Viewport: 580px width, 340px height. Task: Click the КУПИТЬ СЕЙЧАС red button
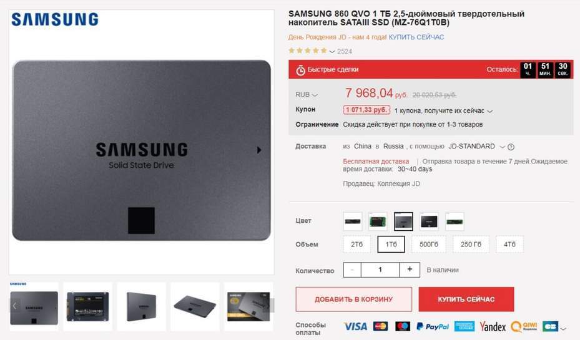pyautogui.click(x=466, y=299)
